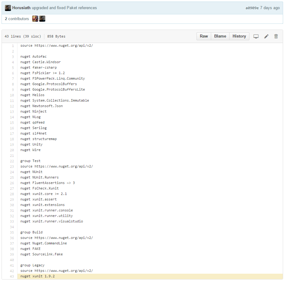Select highlighted line number 43

(12, 276)
